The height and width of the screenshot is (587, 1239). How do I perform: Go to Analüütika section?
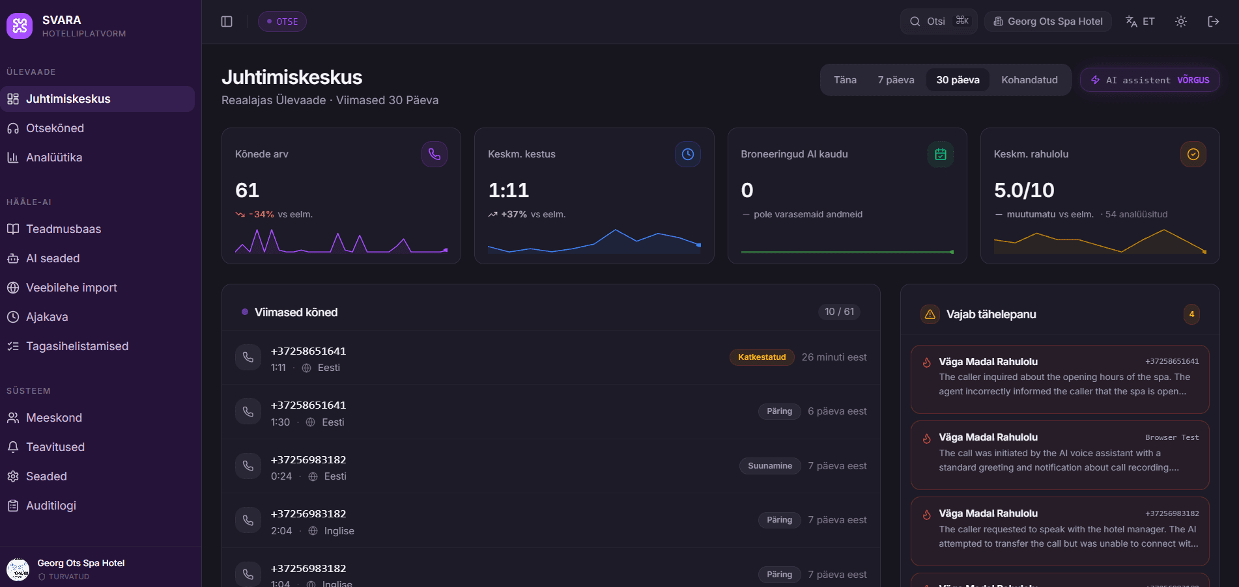click(98, 157)
